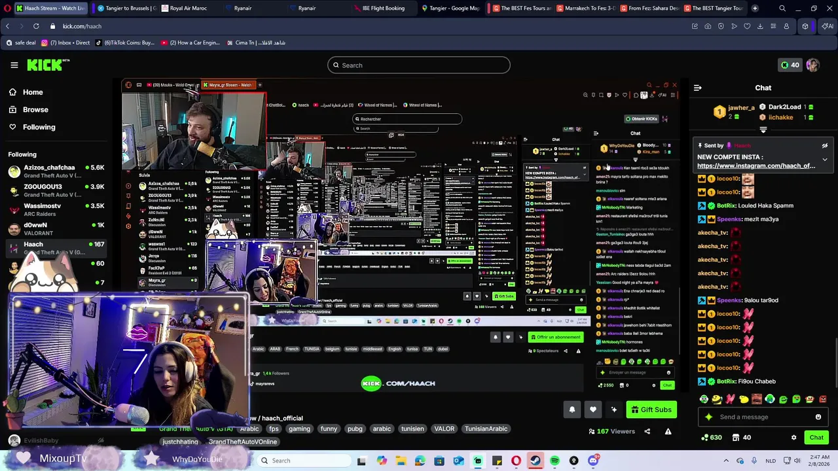Expand the gift leaderboard chevron
Screen dimensions: 838x471
pyautogui.click(x=763, y=130)
